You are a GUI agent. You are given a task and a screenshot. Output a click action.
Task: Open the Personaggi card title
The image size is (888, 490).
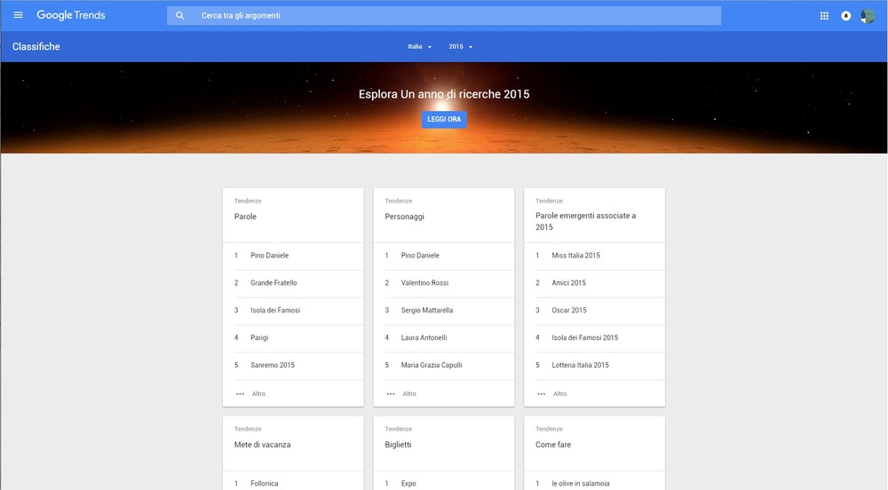tap(404, 217)
